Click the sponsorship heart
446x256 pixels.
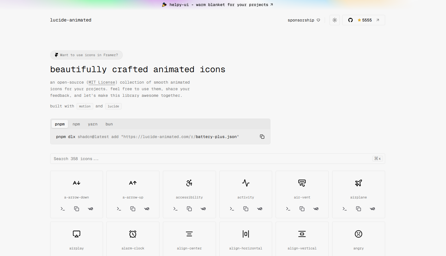coord(318,20)
